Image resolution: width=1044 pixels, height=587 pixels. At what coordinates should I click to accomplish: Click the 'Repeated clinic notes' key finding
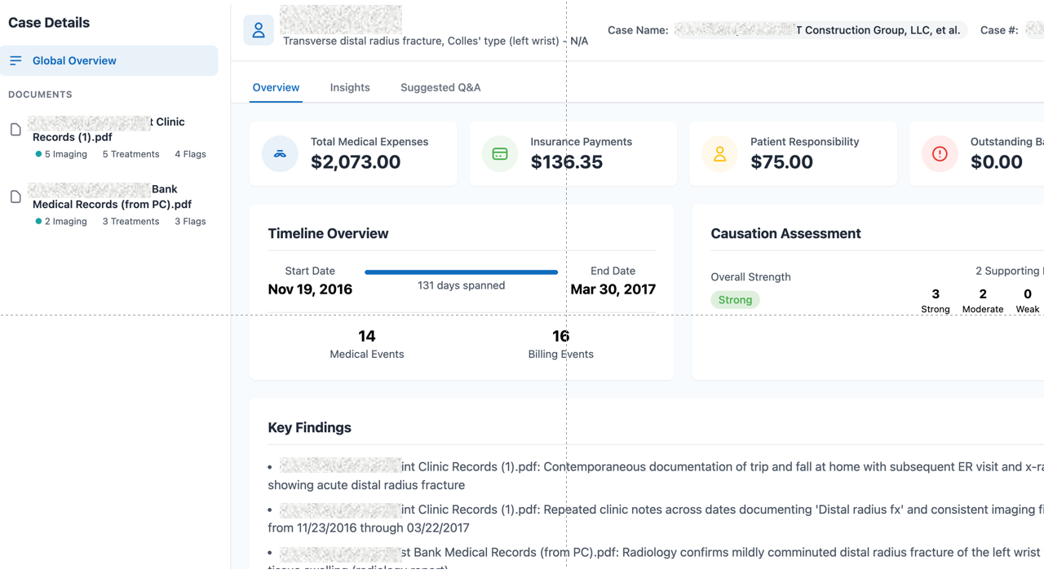point(656,519)
